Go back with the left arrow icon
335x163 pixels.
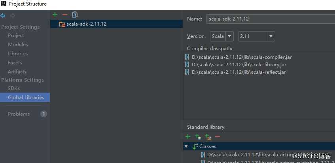click(x=3, y=15)
